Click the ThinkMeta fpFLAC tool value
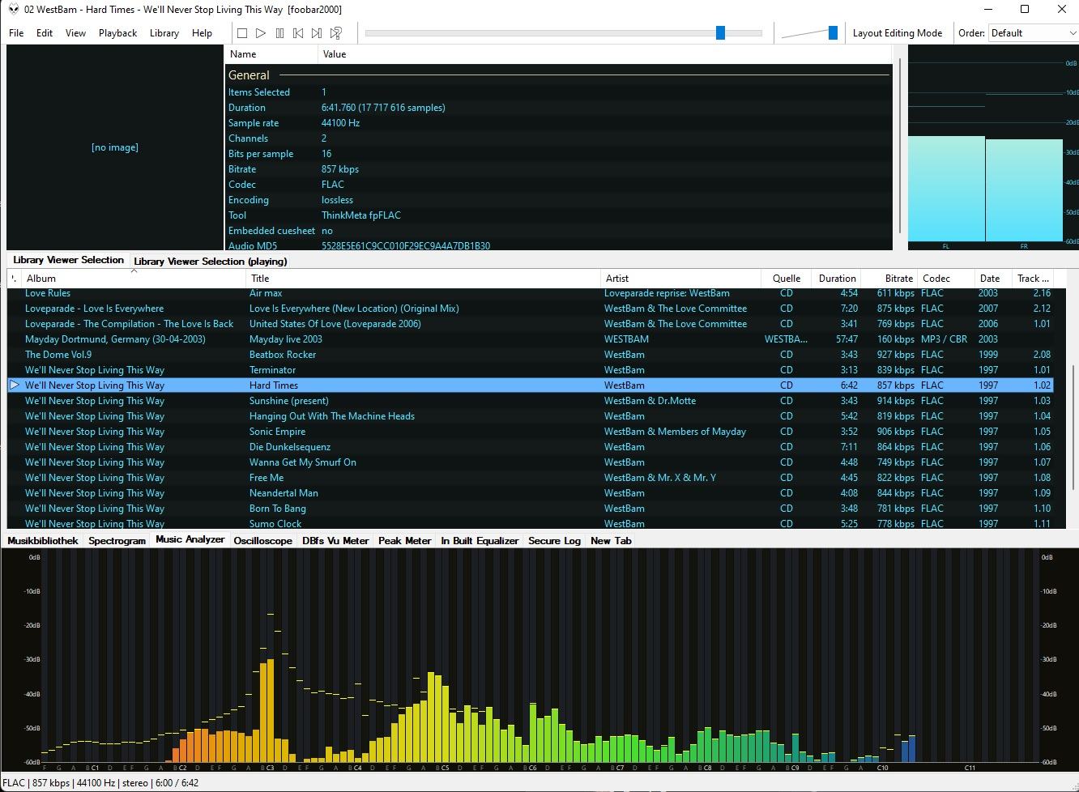 (x=361, y=215)
